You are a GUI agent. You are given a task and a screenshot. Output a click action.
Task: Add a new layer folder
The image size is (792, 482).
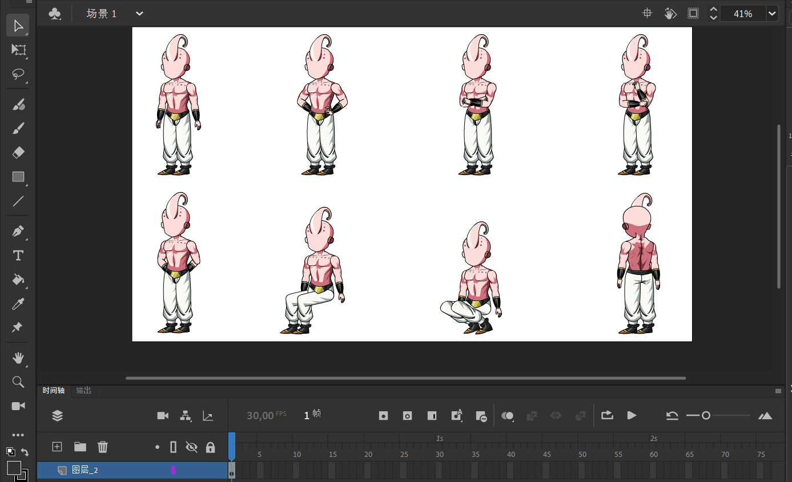coord(80,447)
